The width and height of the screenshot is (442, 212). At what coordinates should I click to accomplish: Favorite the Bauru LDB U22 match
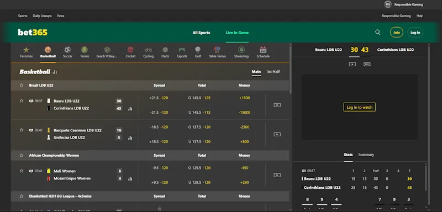22,100
